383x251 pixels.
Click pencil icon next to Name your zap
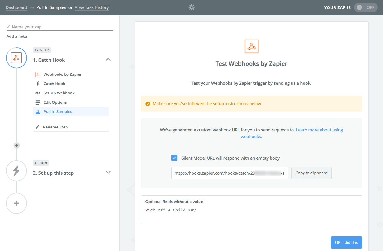(x=8, y=27)
